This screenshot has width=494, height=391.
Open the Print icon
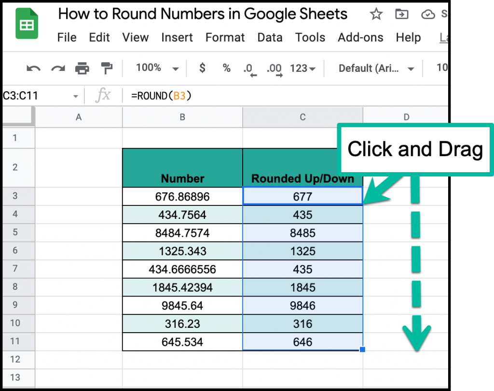(x=82, y=68)
